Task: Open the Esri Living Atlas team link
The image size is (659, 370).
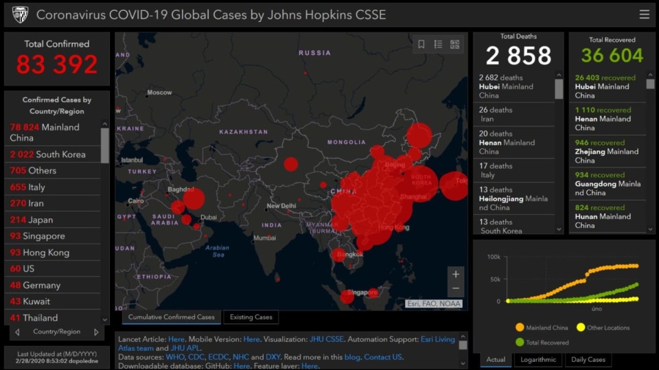Action: (287, 343)
